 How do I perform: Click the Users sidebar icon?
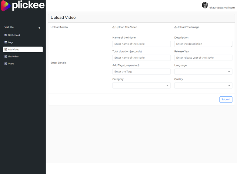point(5,63)
